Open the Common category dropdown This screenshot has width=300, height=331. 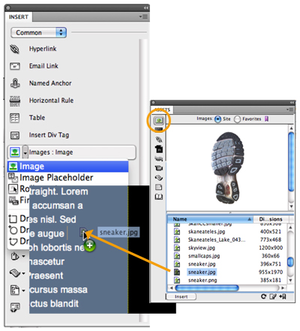point(38,32)
